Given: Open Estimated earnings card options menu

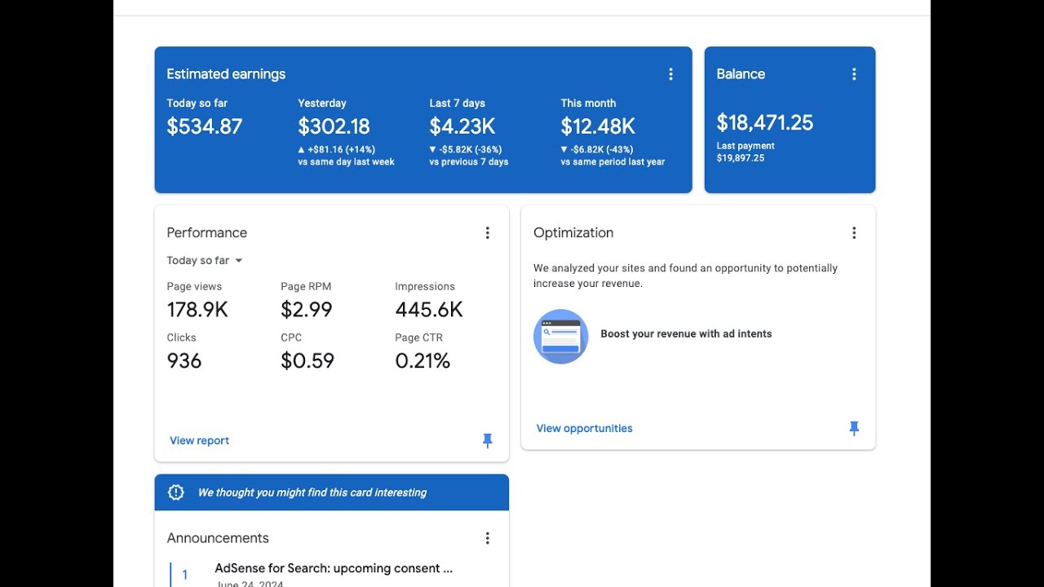Looking at the screenshot, I should tap(670, 74).
